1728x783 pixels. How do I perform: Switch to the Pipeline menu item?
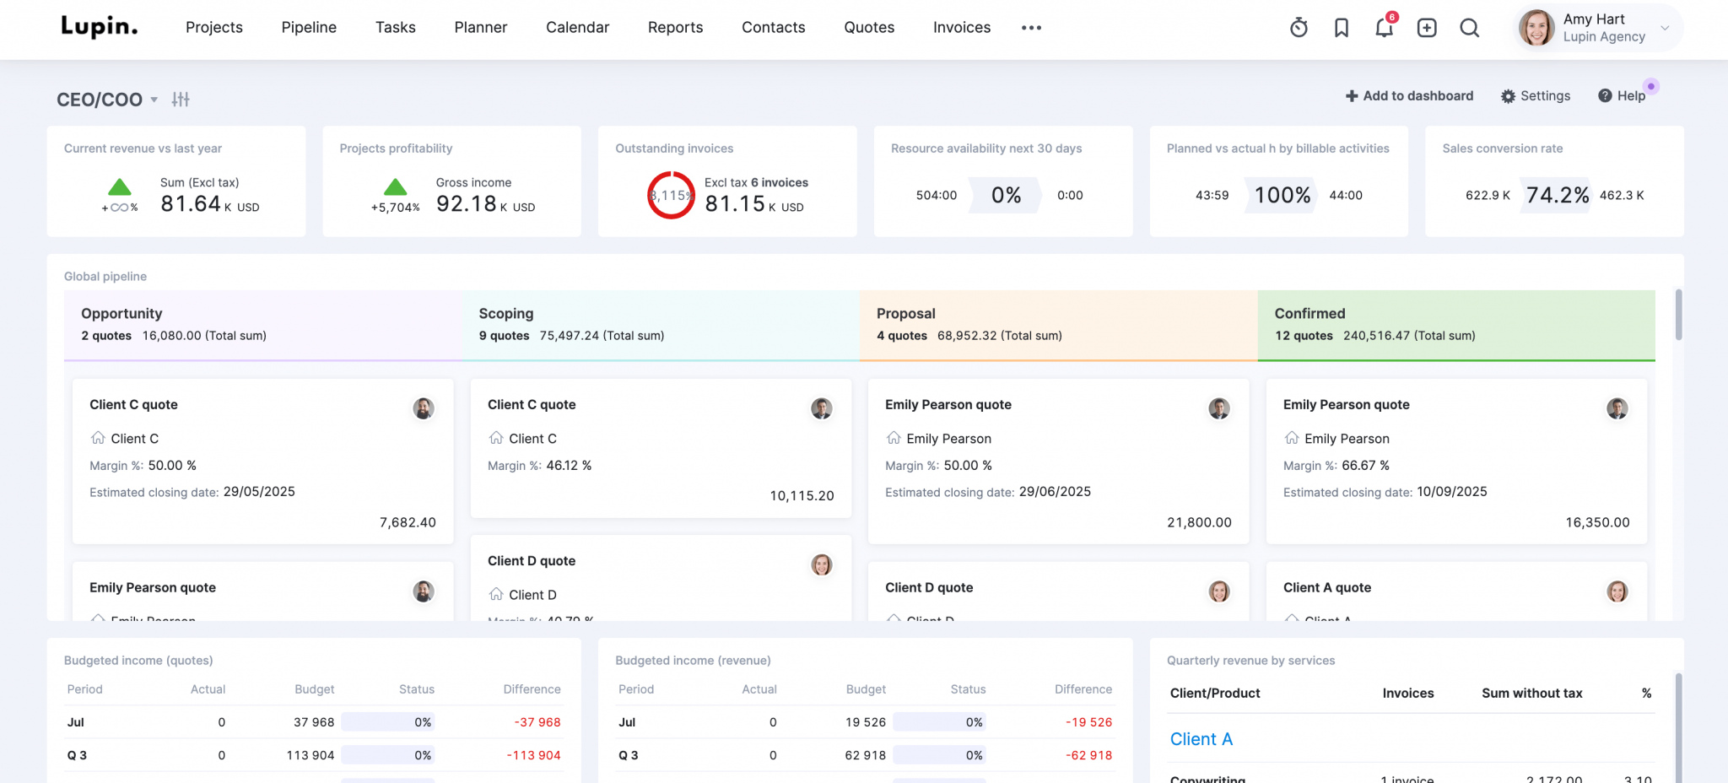pyautogui.click(x=308, y=27)
